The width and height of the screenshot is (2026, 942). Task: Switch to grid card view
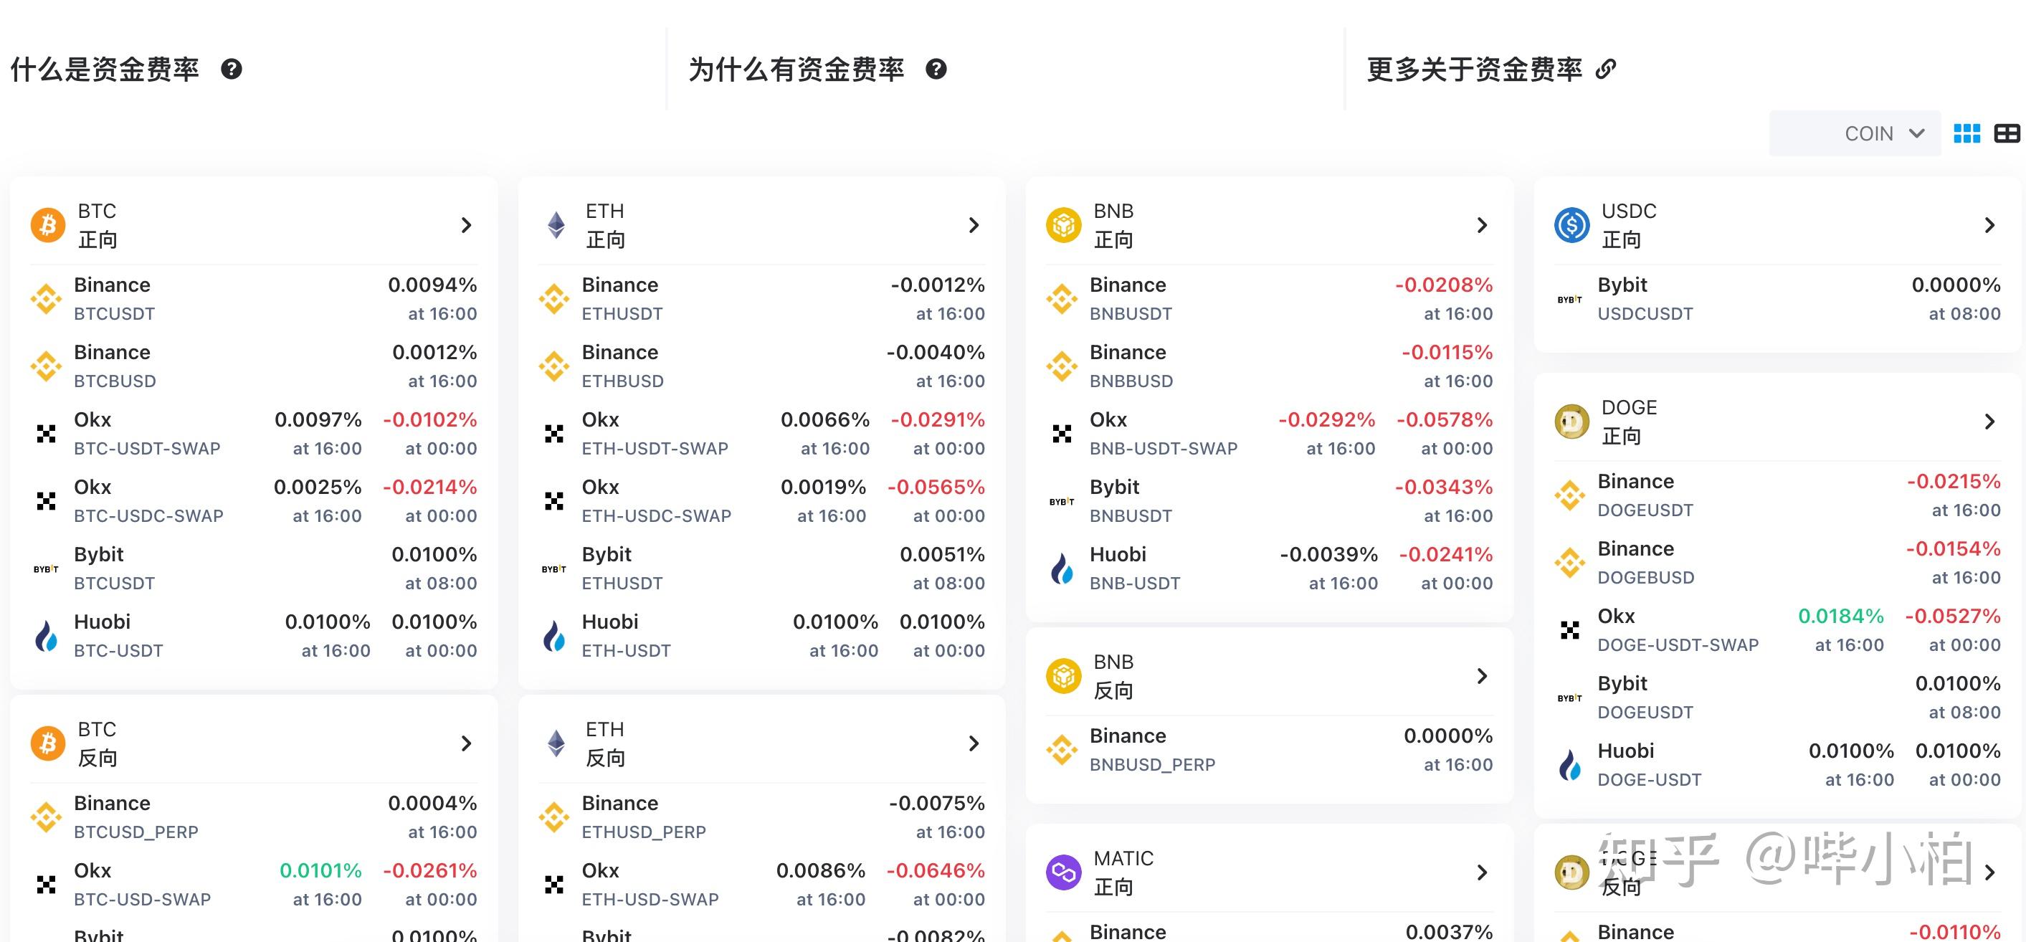point(1967,133)
